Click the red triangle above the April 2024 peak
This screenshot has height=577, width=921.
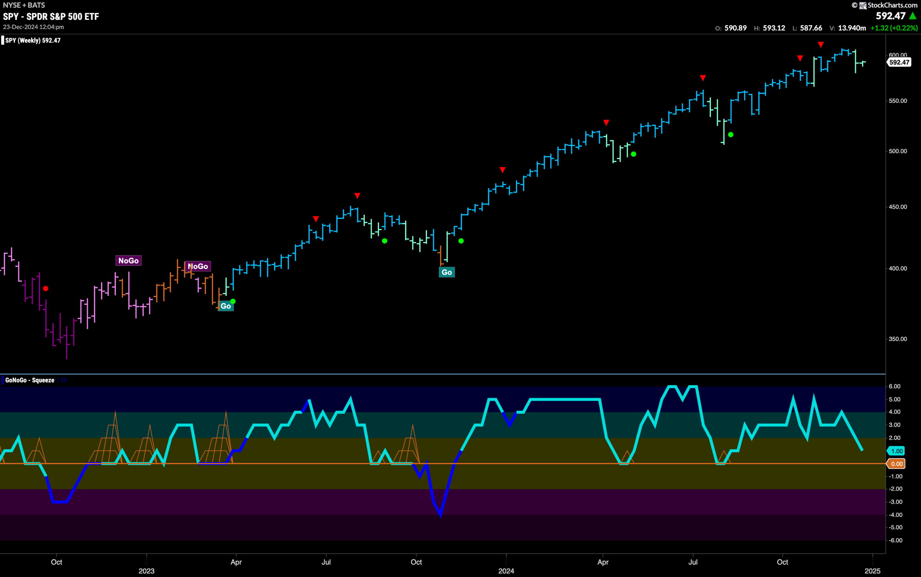point(606,123)
